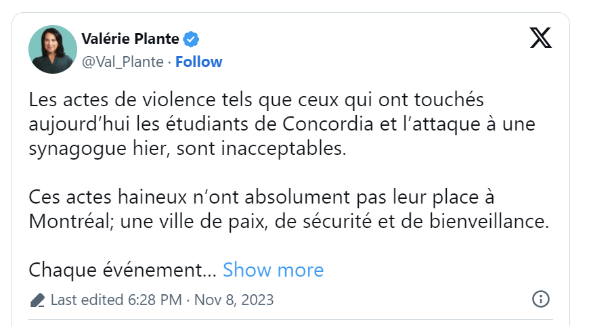Click the Nov 8, 2023 date
This screenshot has height=326, width=589.
234,300
